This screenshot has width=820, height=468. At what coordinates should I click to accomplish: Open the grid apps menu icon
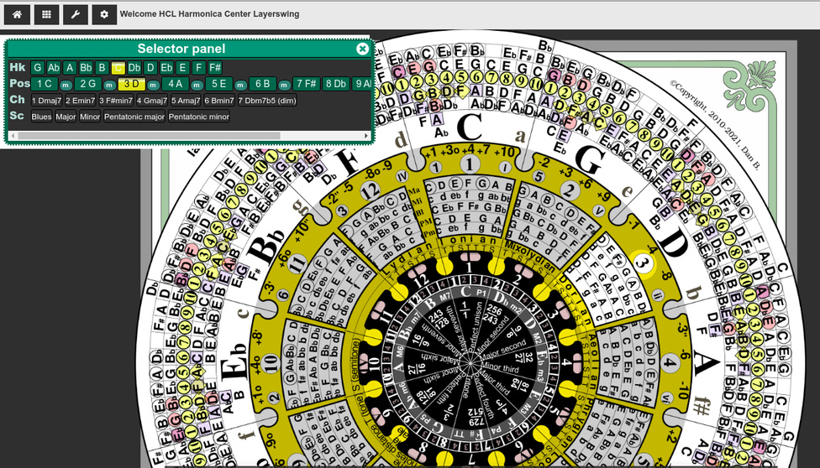click(46, 14)
